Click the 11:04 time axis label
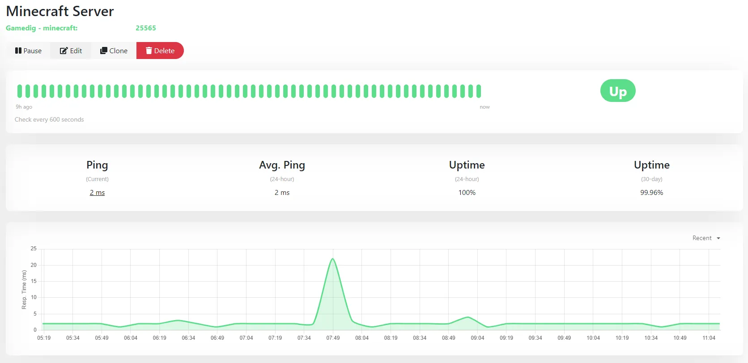This screenshot has height=363, width=748. point(709,338)
